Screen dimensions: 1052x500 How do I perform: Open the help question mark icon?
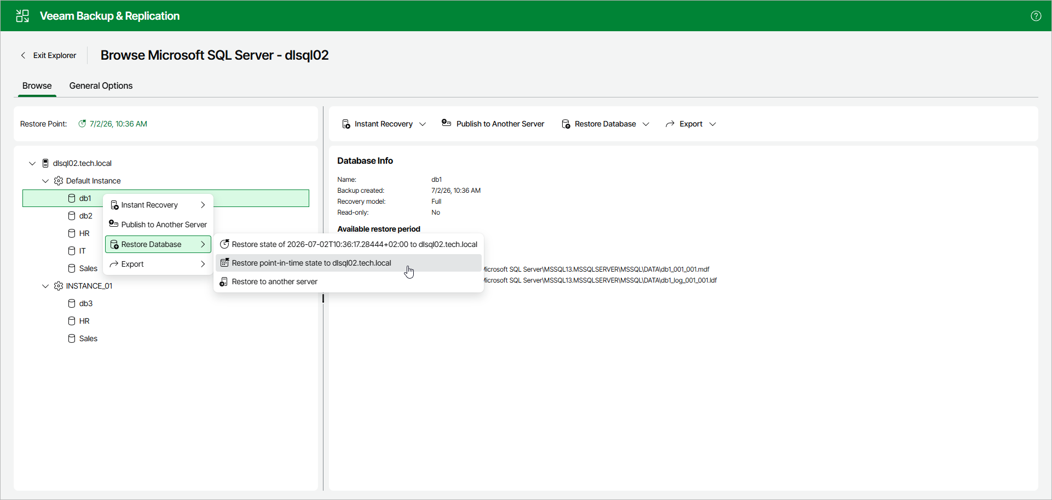tap(1036, 16)
